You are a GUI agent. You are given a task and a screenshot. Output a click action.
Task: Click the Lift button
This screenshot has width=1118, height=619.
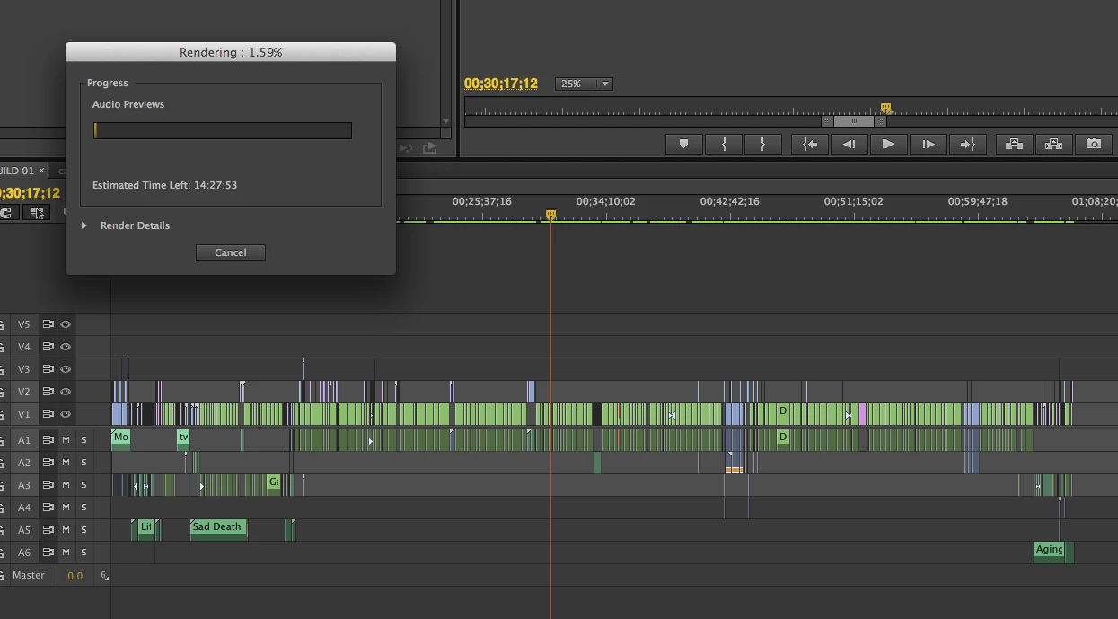pyautogui.click(x=1014, y=144)
